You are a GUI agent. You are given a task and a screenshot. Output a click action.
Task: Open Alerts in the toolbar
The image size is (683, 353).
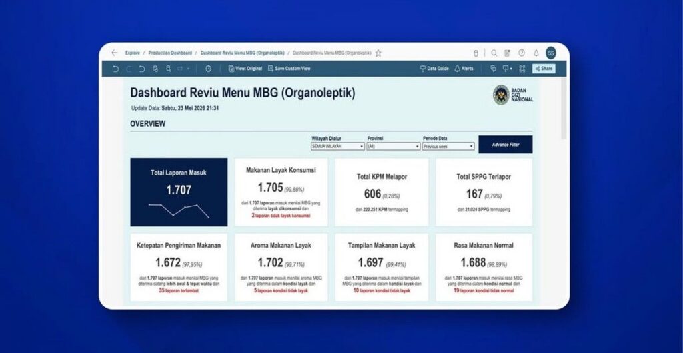tap(464, 69)
